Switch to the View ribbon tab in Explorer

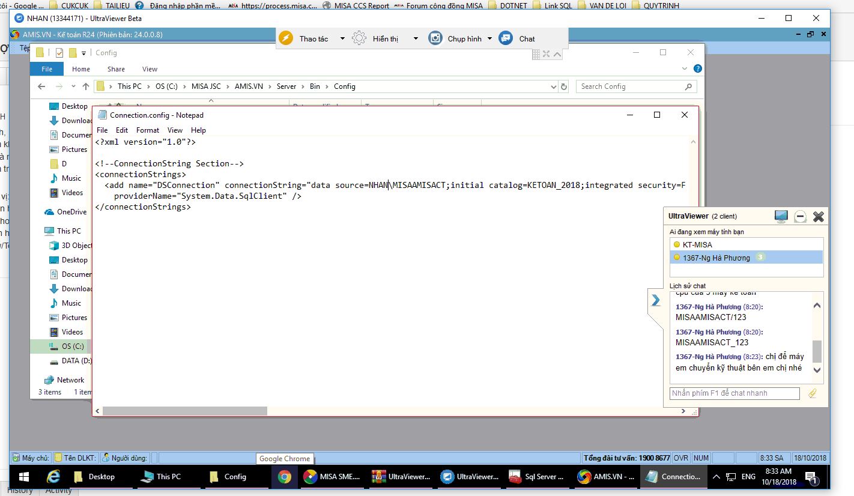click(x=150, y=69)
